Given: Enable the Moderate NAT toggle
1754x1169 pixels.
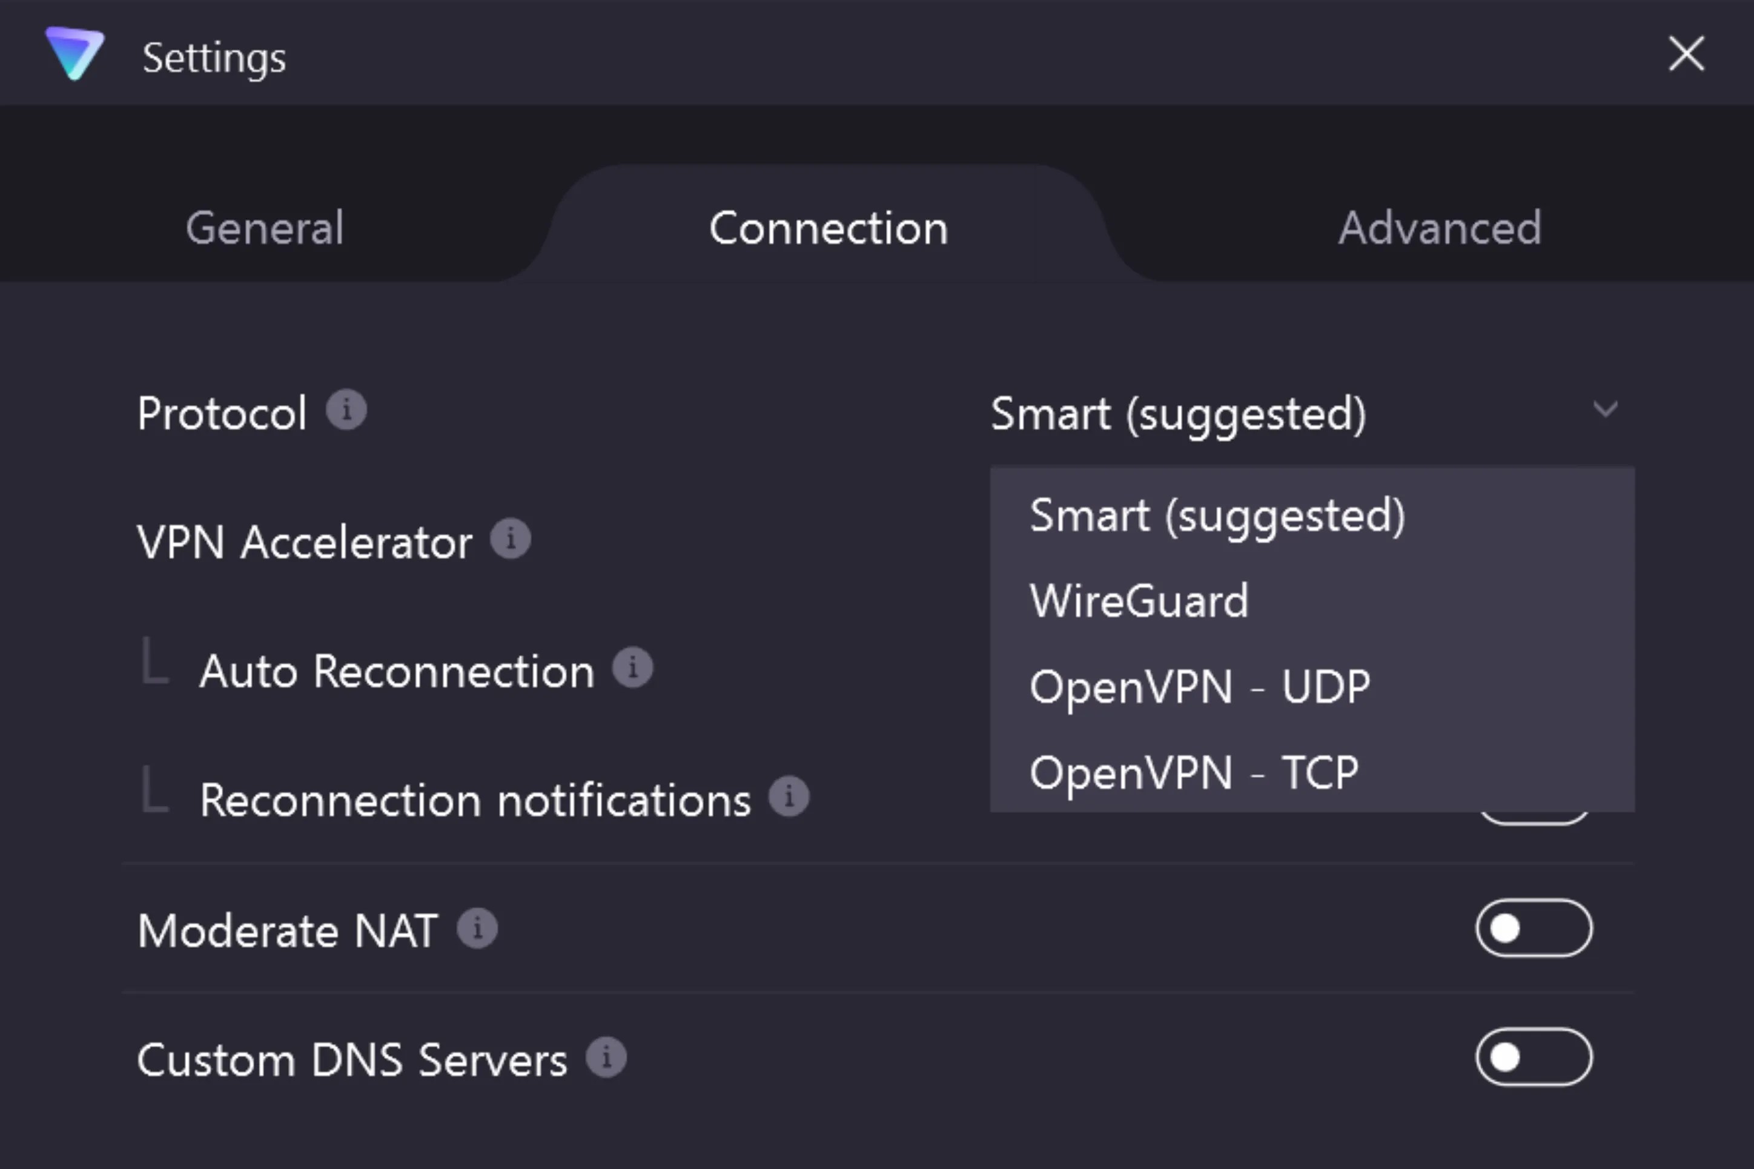Looking at the screenshot, I should click(1535, 928).
